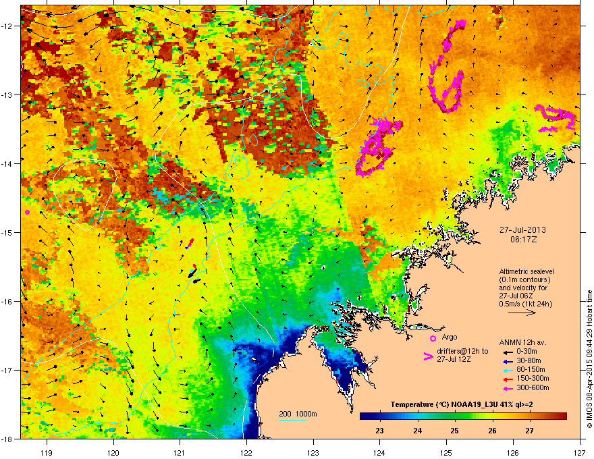Click the closed white sea-level contour near 119.5E 14.5S
Image resolution: width=594 pixels, height=459 pixels.
tap(85, 194)
